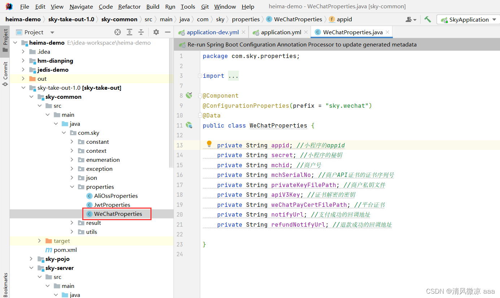Image resolution: width=500 pixels, height=298 pixels.
Task: Click @ConfigurationProperties annotation on line 9
Action: pyautogui.click(x=246, y=106)
